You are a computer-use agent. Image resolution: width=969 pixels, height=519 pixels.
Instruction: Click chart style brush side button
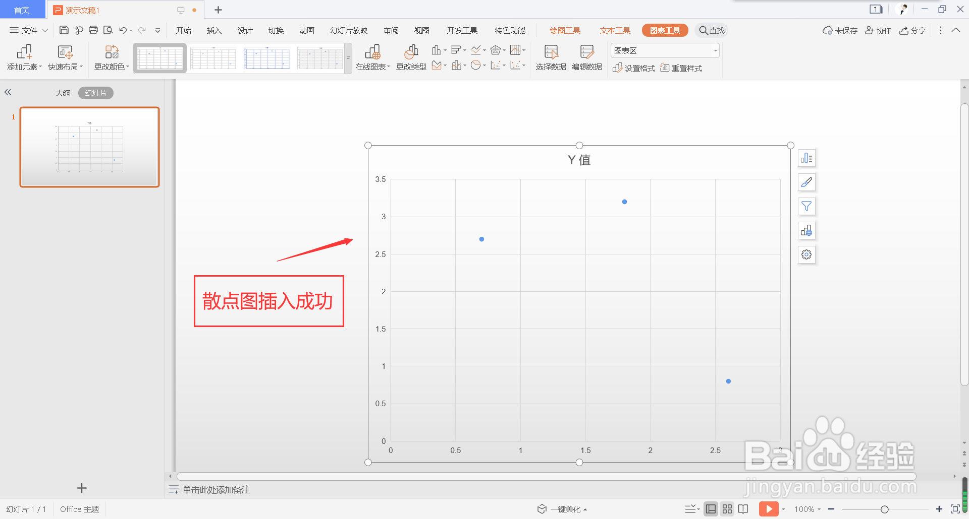coord(806,182)
